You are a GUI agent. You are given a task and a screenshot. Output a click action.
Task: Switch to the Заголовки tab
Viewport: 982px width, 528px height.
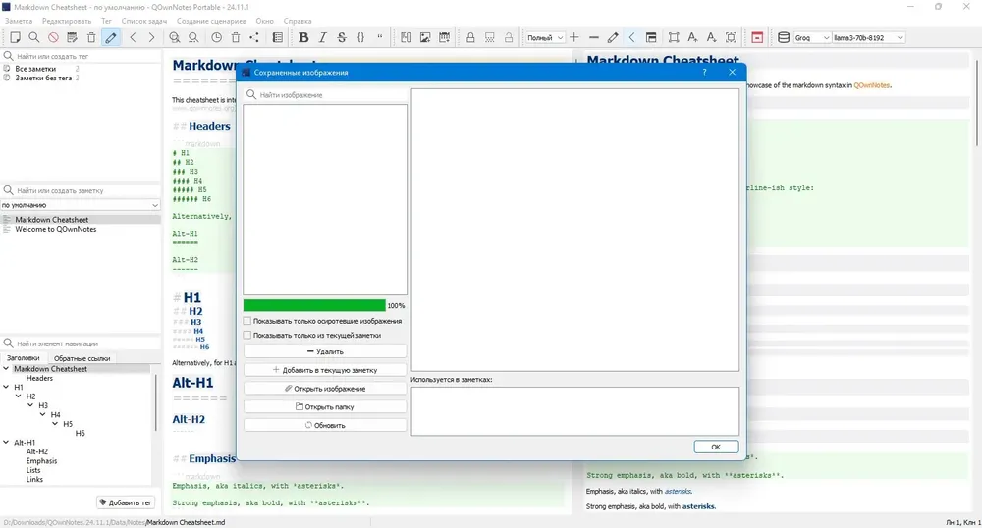pos(24,358)
